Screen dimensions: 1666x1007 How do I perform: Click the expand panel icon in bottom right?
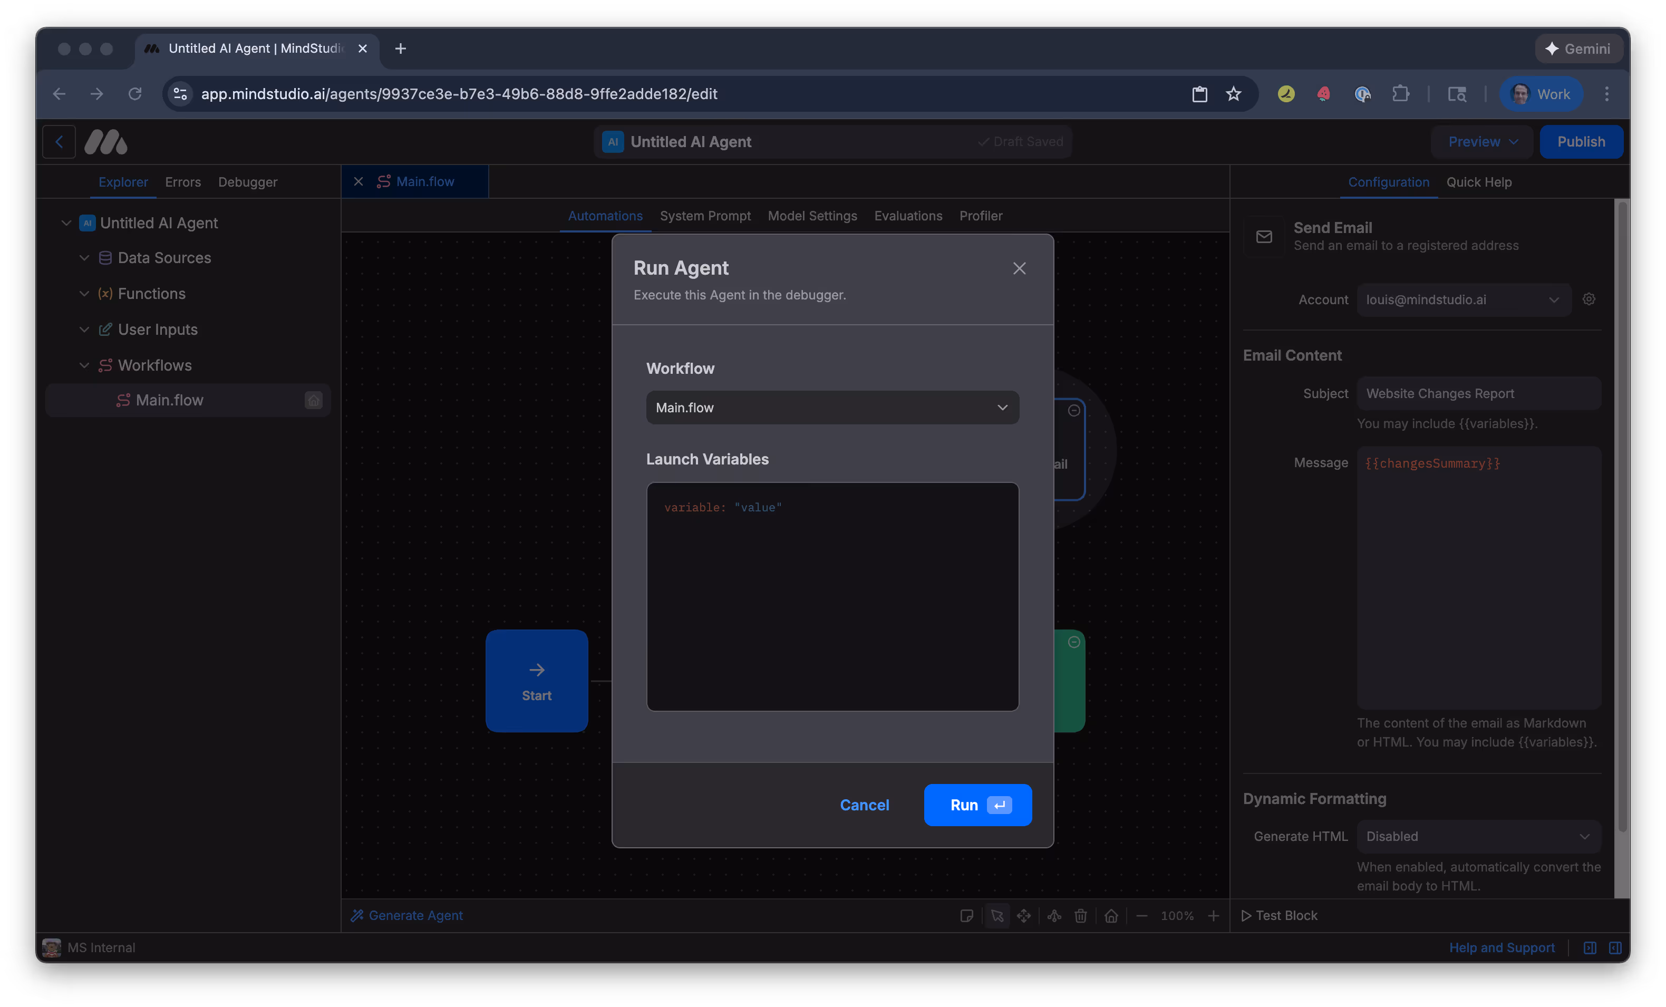pyautogui.click(x=1616, y=947)
